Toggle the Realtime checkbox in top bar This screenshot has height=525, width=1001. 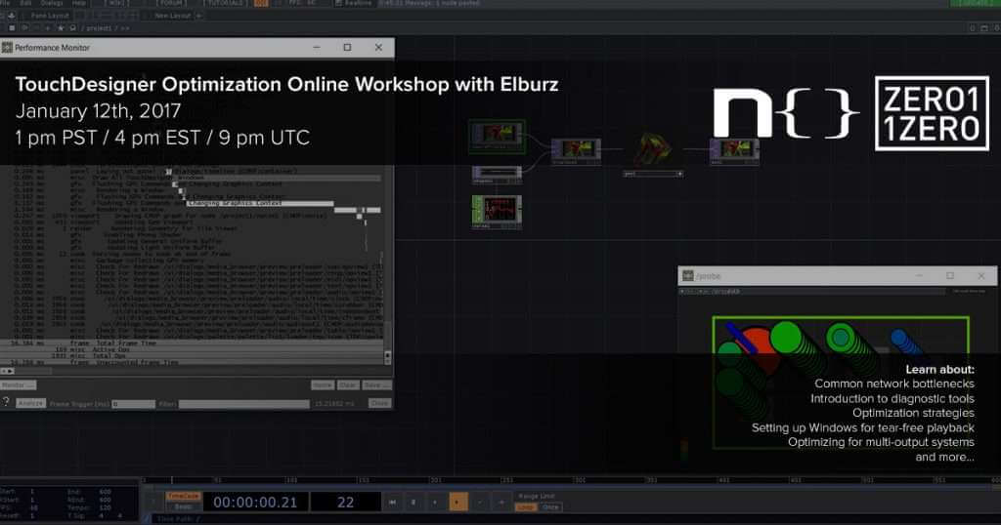[x=338, y=3]
